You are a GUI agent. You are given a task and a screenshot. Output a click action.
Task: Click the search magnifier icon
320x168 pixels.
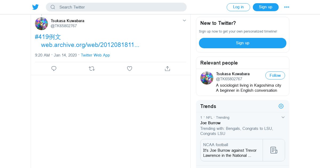tap(53, 7)
